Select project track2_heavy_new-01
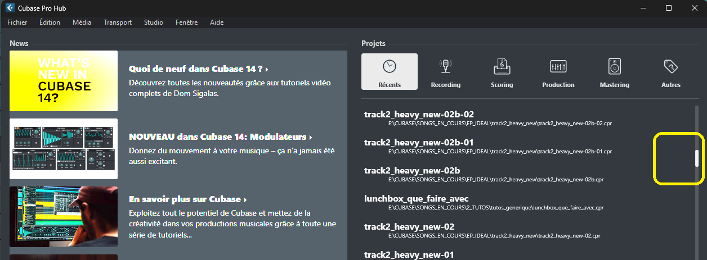The width and height of the screenshot is (707, 260). point(409,255)
